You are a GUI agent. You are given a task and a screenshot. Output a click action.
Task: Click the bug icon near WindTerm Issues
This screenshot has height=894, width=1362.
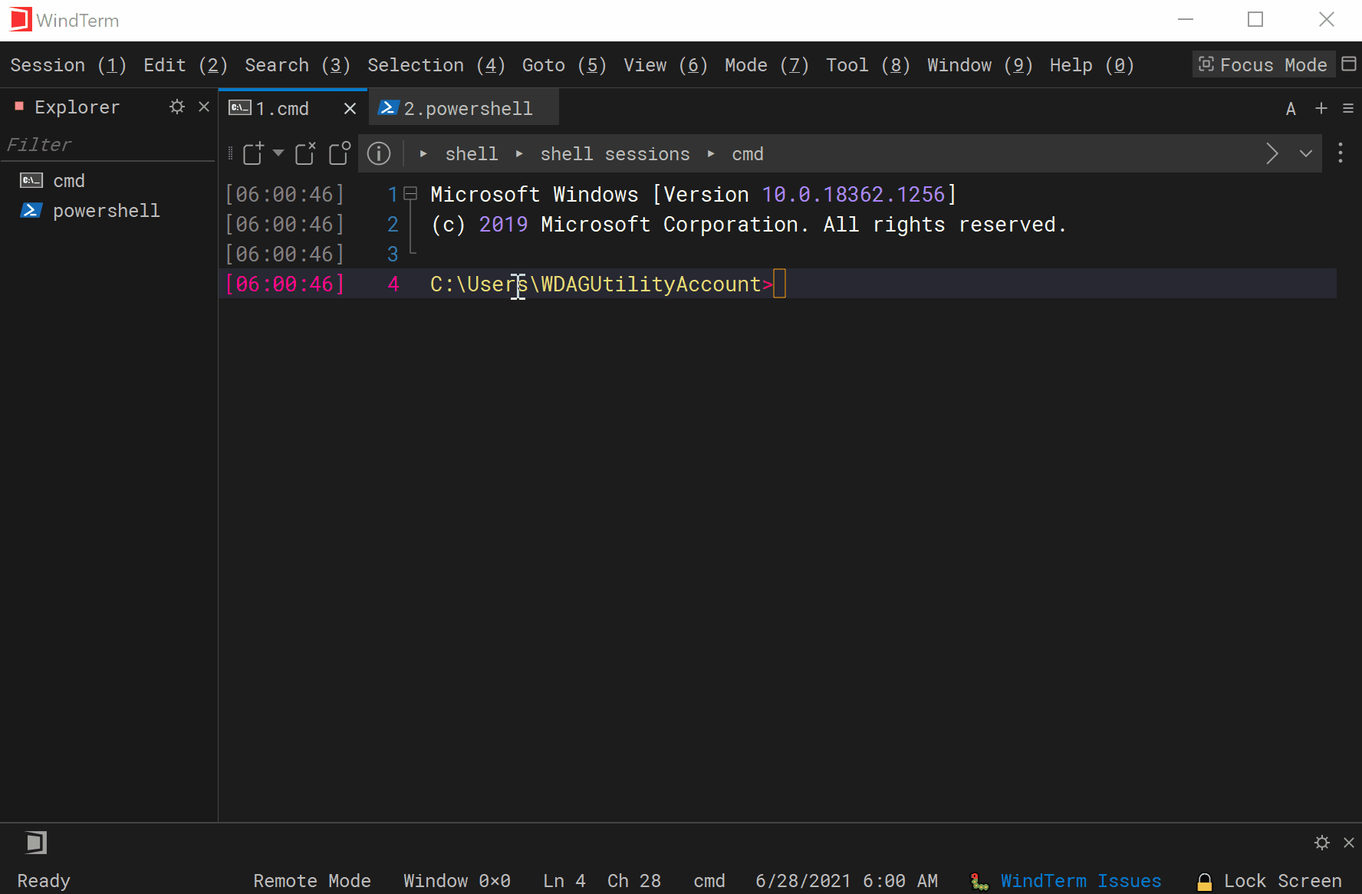pos(979,882)
